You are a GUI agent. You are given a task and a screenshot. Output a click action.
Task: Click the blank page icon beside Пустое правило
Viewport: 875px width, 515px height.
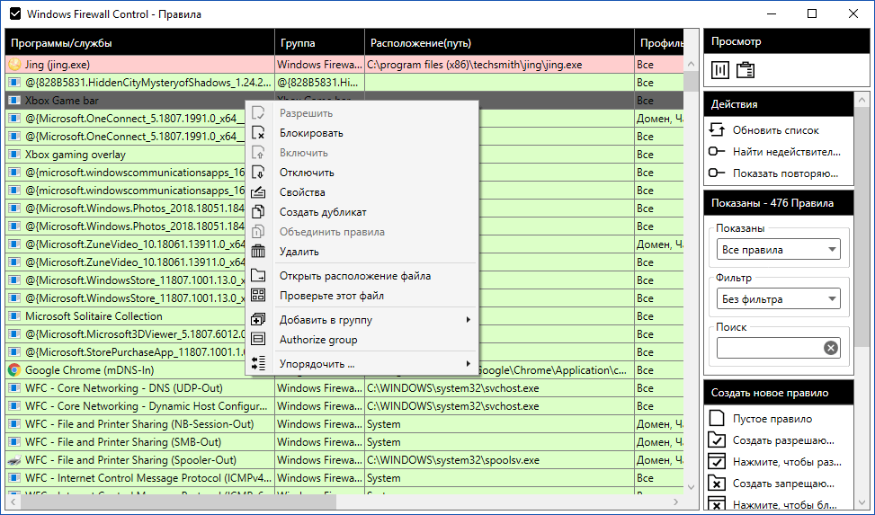717,418
